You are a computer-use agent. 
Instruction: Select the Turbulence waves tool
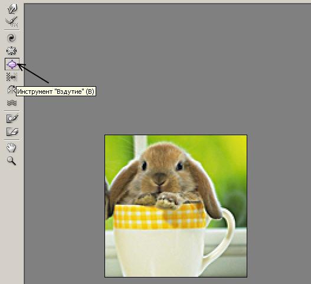[11, 103]
